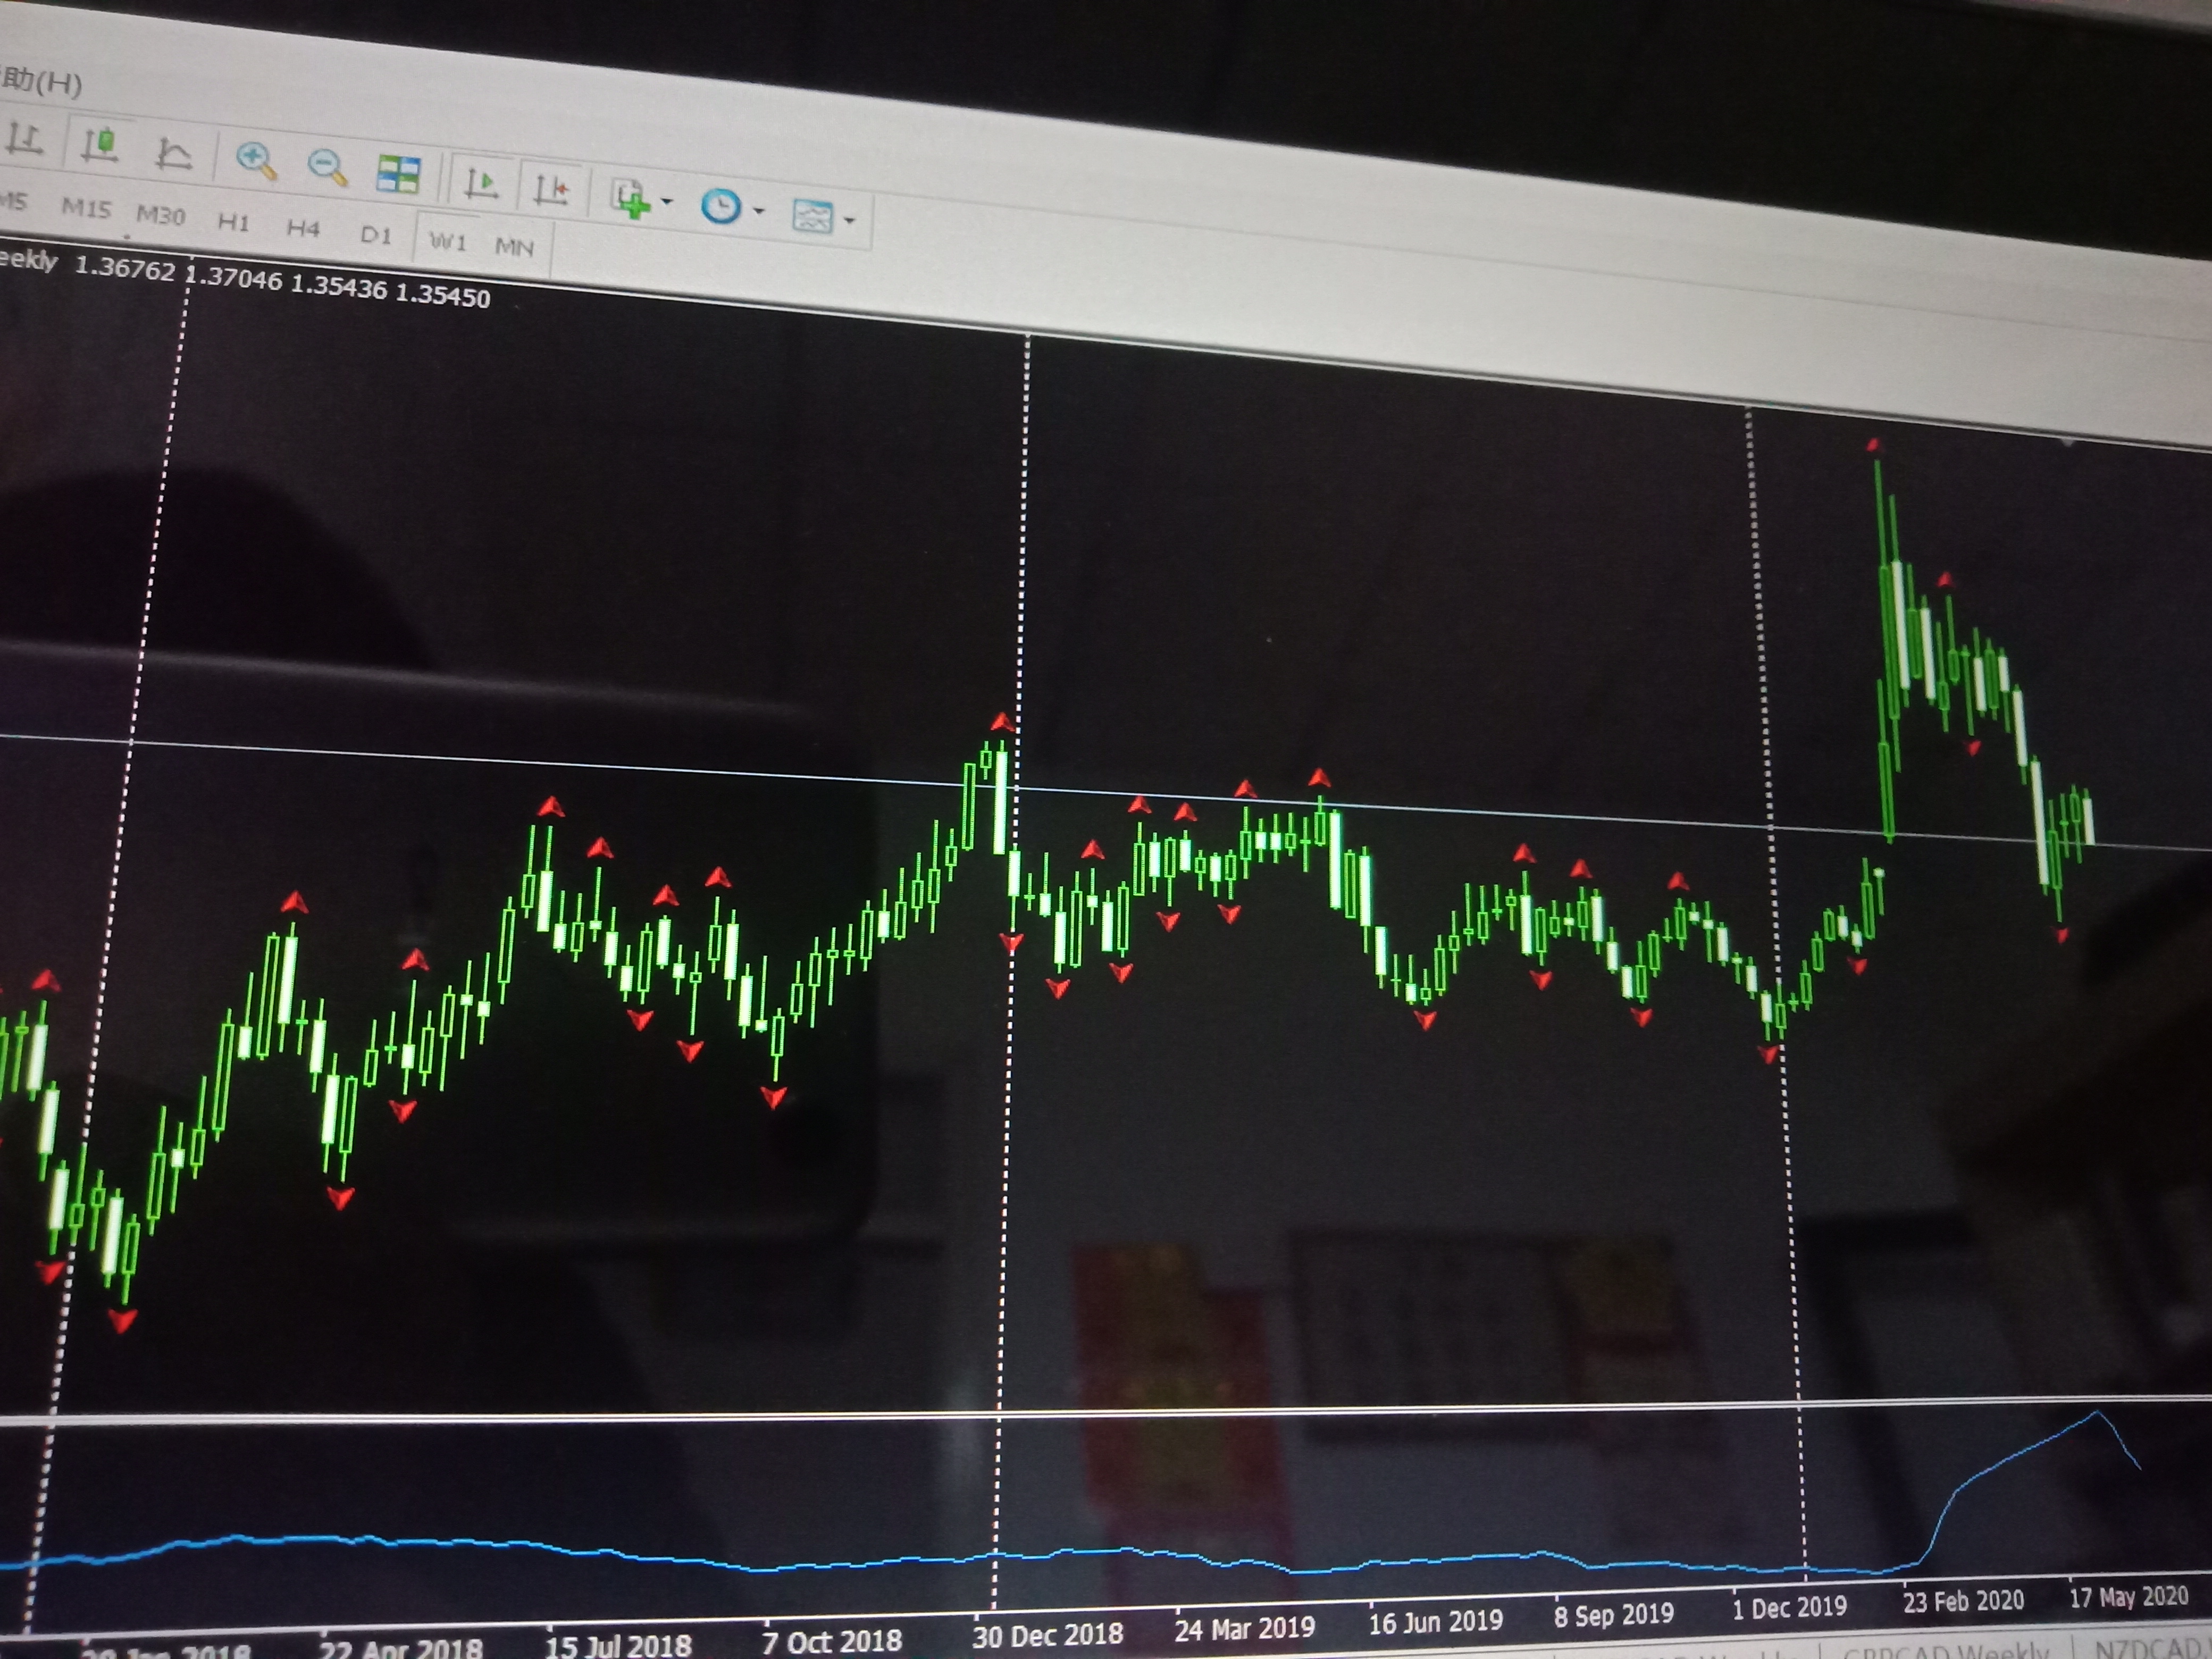Expand the templates dropdown arrow
2212x1659 pixels.
[x=849, y=219]
